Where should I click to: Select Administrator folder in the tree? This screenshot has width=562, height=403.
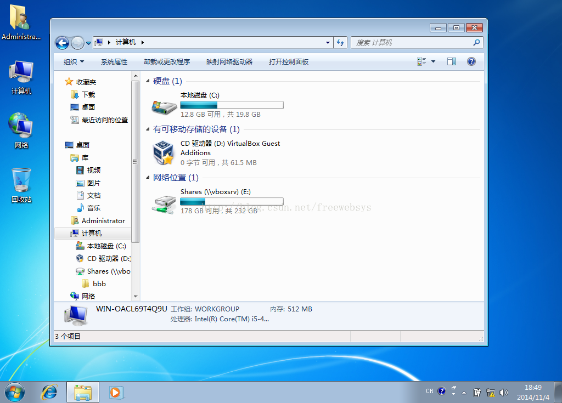tap(103, 220)
